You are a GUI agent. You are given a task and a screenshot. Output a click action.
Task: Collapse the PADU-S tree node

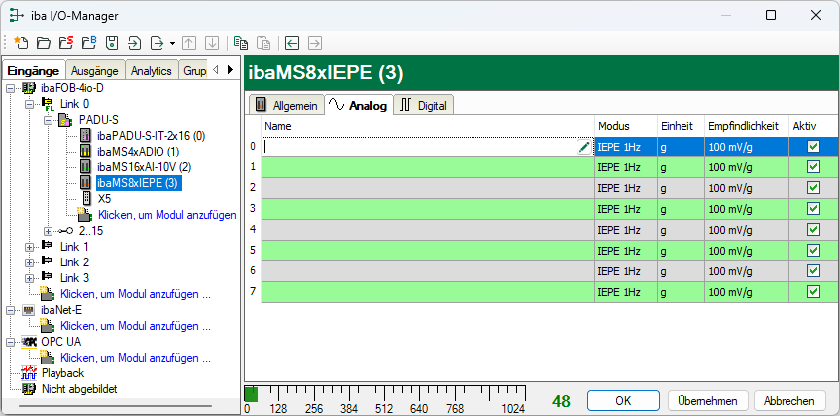pyautogui.click(x=49, y=120)
